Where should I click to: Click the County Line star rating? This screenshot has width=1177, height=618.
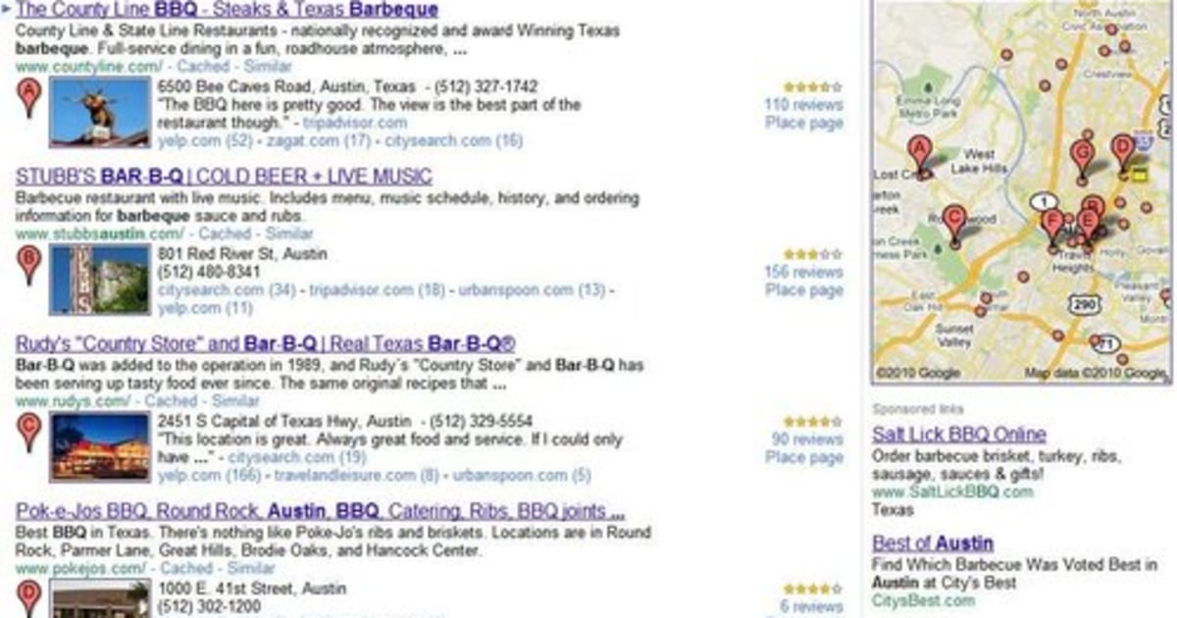click(813, 86)
